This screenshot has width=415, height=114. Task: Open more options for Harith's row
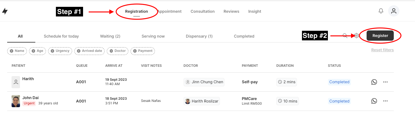(385, 82)
